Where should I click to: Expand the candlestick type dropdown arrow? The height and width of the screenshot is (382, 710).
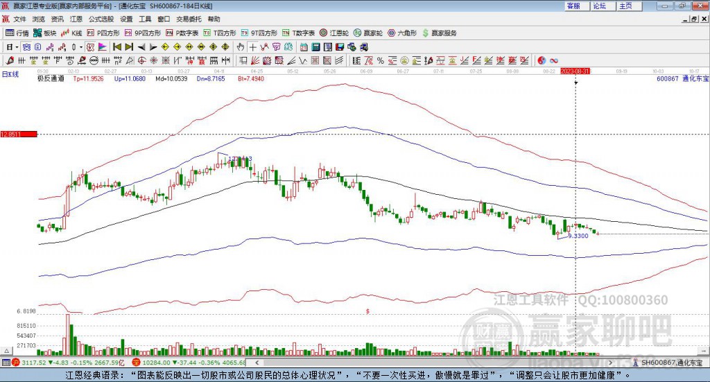coord(81,47)
